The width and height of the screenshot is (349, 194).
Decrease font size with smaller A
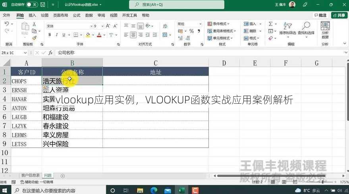(x=115, y=26)
